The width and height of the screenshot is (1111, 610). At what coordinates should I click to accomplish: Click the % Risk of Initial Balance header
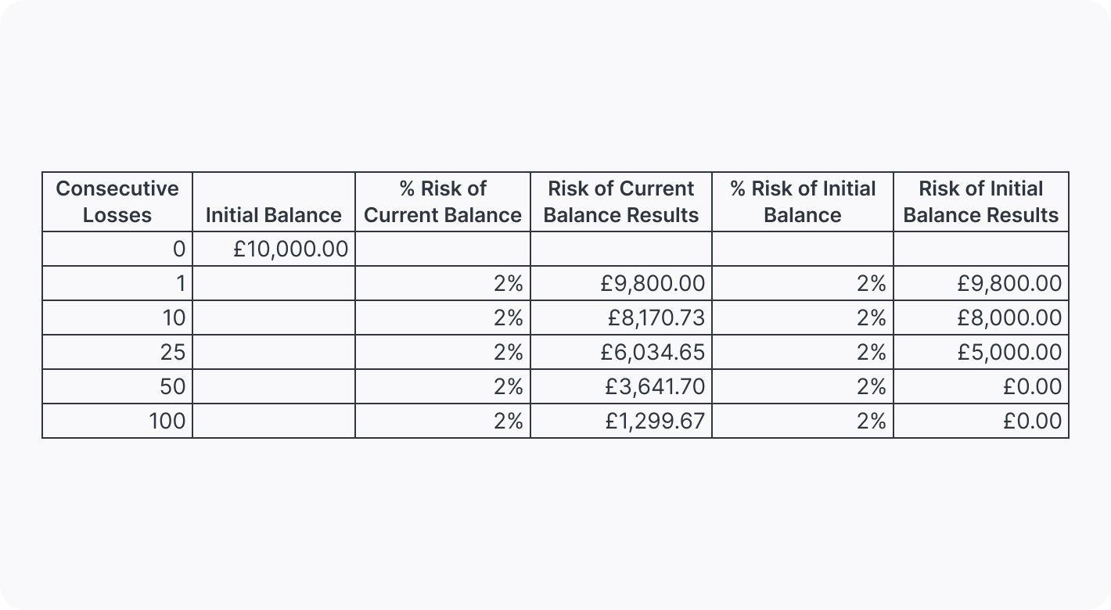pos(803,202)
